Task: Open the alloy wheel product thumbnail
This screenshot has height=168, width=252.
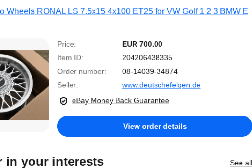Action: (24, 85)
